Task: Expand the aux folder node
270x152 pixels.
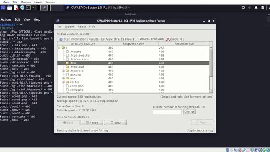Action: click(x=63, y=78)
